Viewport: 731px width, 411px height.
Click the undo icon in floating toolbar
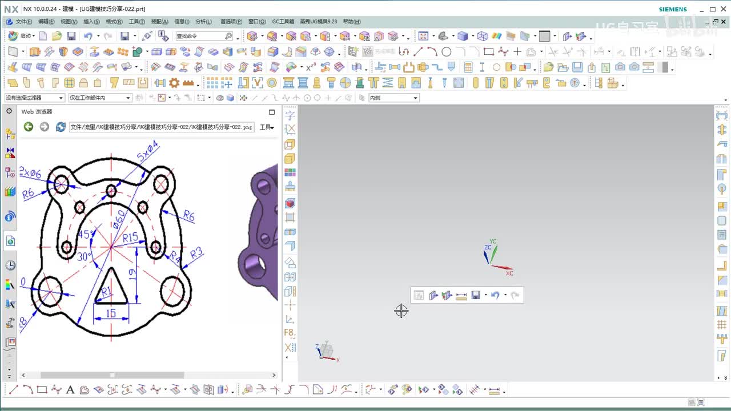click(495, 295)
